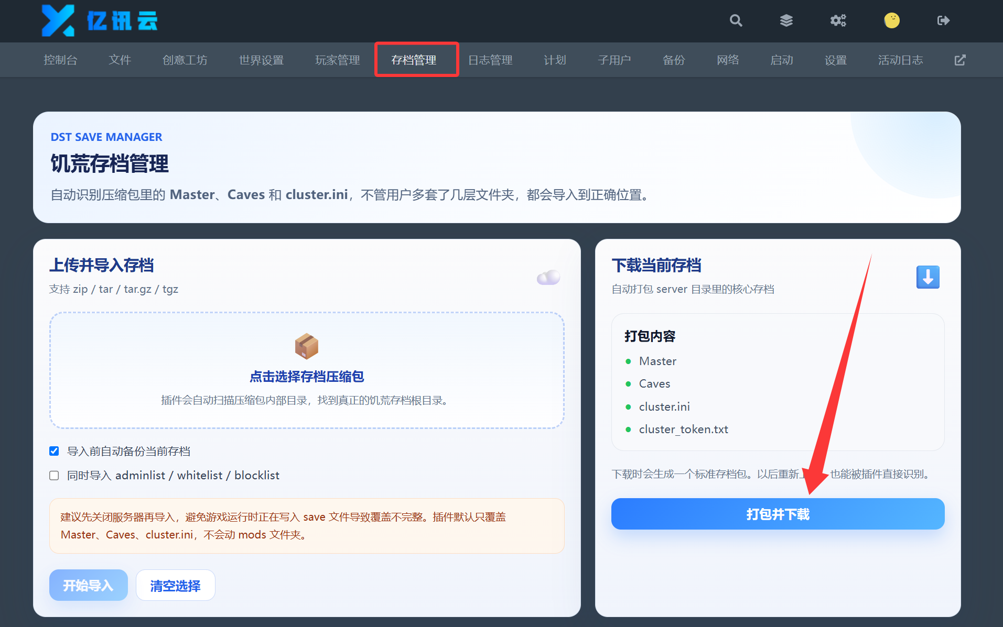This screenshot has width=1003, height=627.
Task: Click the cluster_token.txt list item
Action: click(683, 430)
